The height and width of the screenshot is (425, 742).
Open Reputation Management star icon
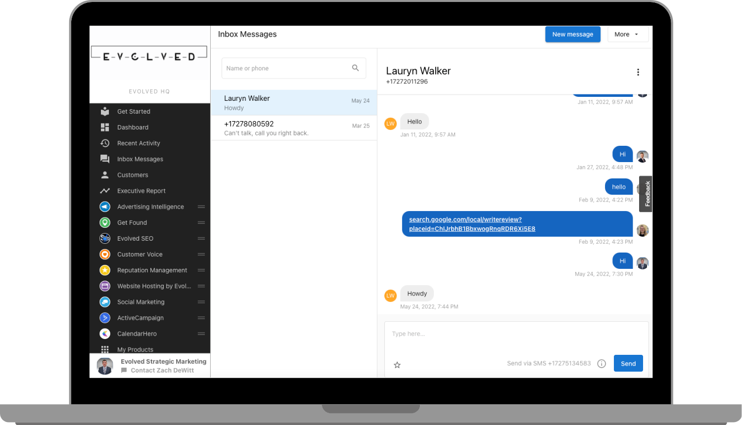point(104,270)
